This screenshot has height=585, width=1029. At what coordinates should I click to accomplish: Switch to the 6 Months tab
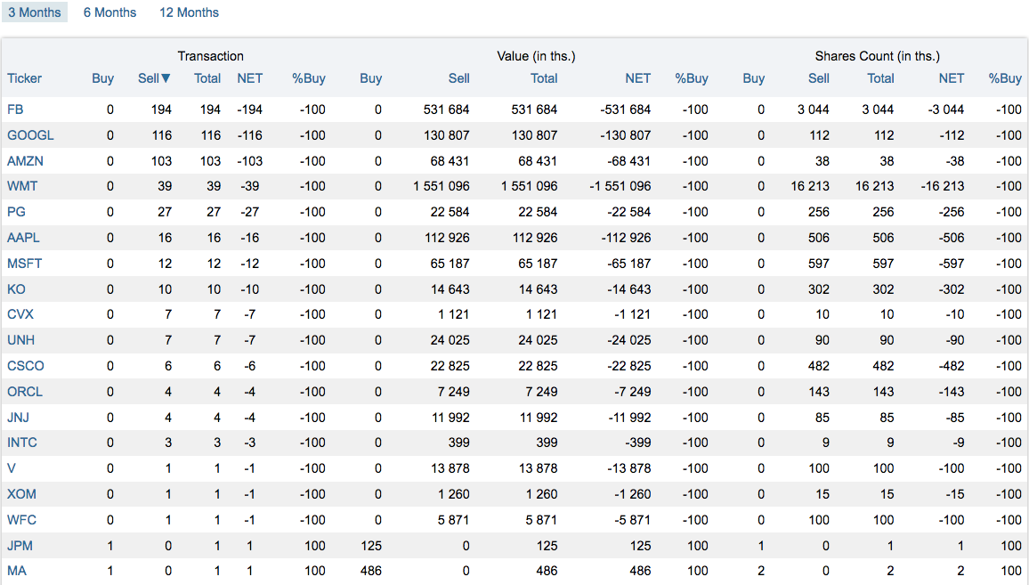pos(109,12)
